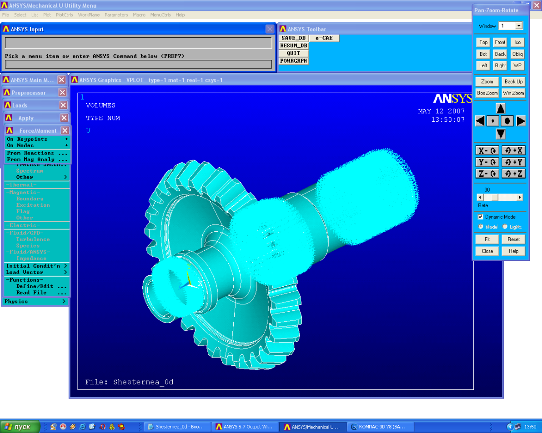The width and height of the screenshot is (542, 433).
Task: Set the Back view
Action: pyautogui.click(x=500, y=54)
